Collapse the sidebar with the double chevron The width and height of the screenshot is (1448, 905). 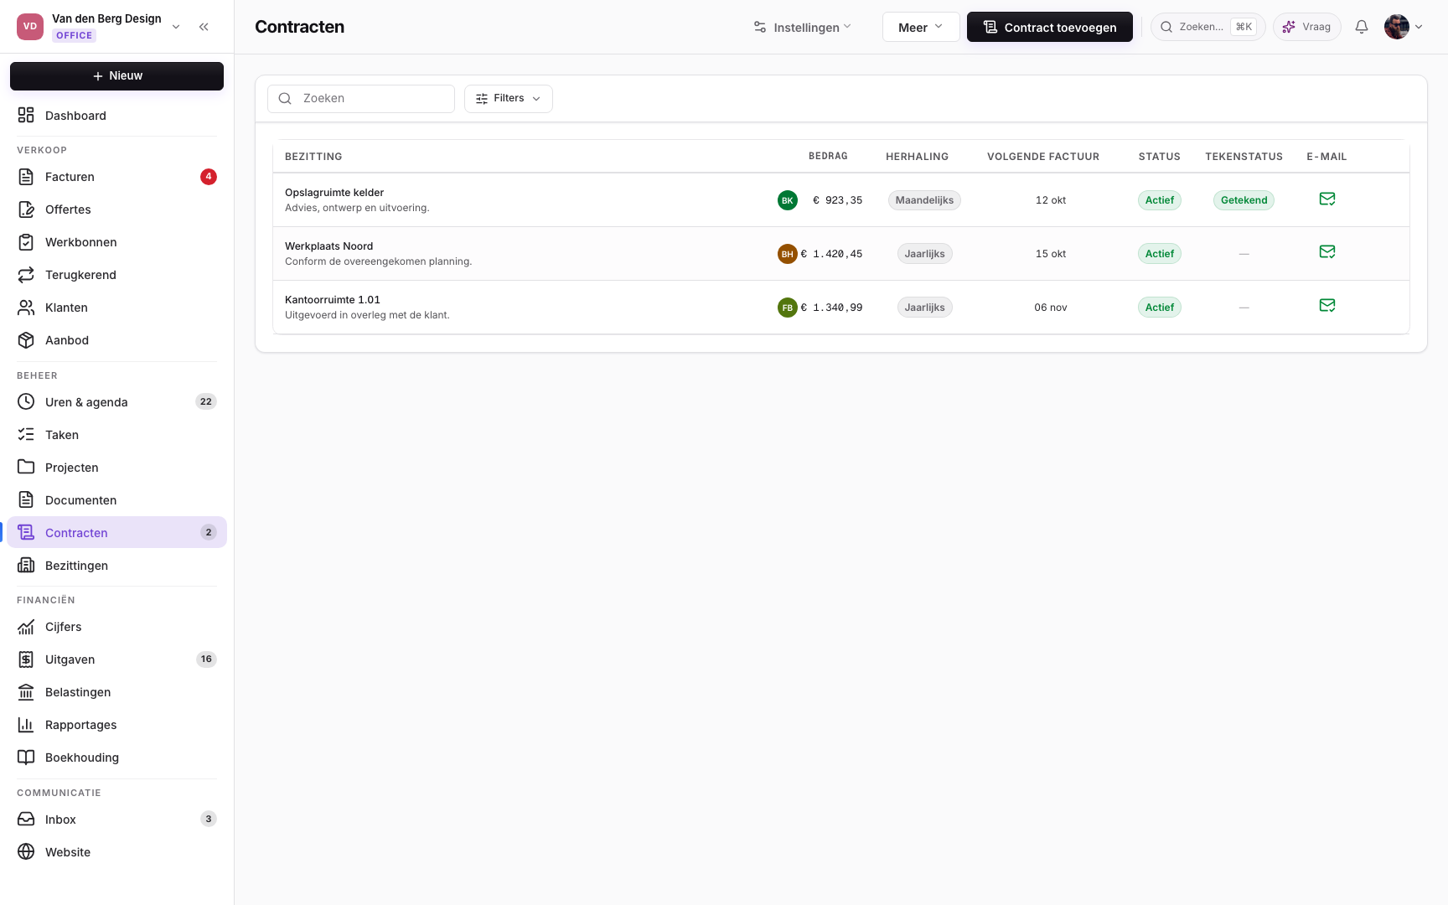(204, 27)
